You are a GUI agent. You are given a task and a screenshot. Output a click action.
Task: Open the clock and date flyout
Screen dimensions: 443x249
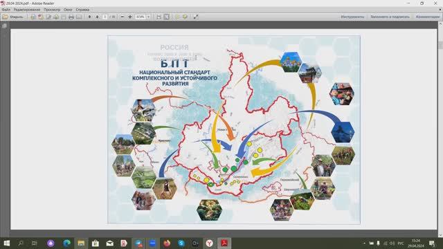pyautogui.click(x=416, y=243)
